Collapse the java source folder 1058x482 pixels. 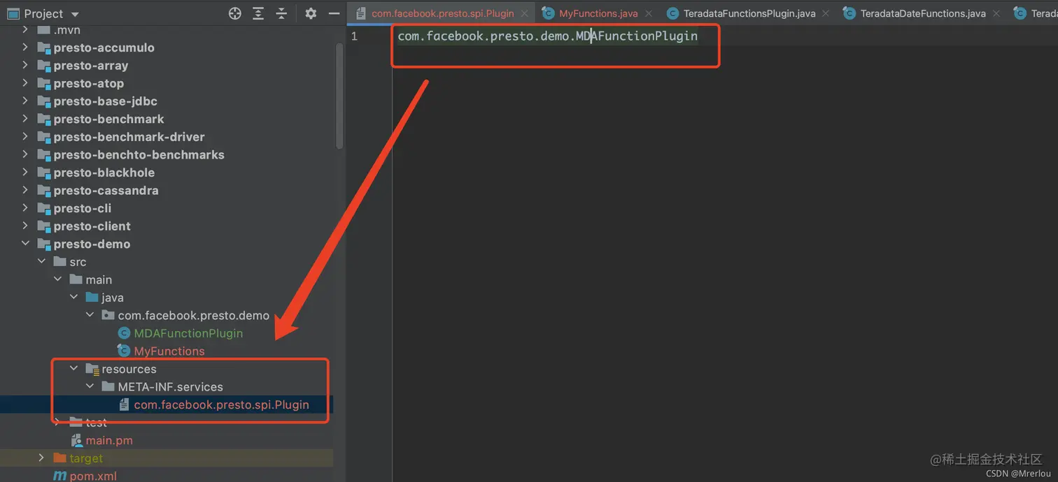[x=73, y=297]
